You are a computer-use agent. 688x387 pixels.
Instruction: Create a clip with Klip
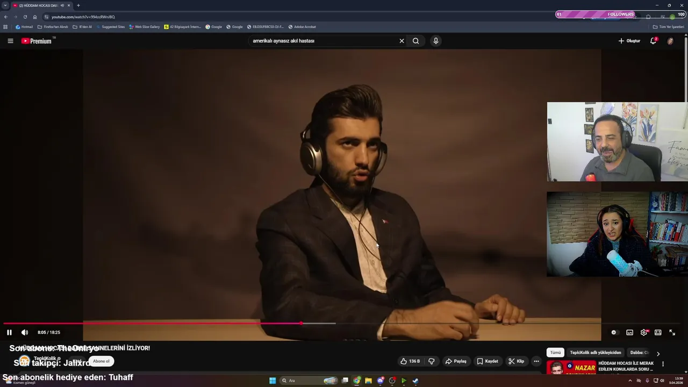517,361
